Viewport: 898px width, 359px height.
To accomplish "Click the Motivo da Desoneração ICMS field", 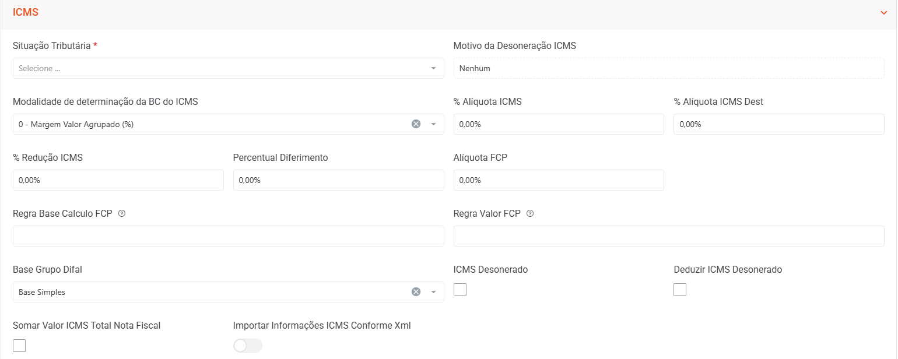I will (x=669, y=68).
